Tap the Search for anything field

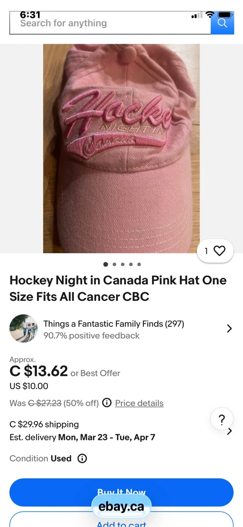[110, 23]
